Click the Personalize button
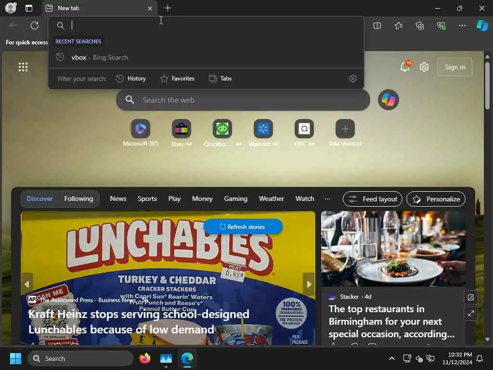The height and width of the screenshot is (370, 493). tap(436, 199)
